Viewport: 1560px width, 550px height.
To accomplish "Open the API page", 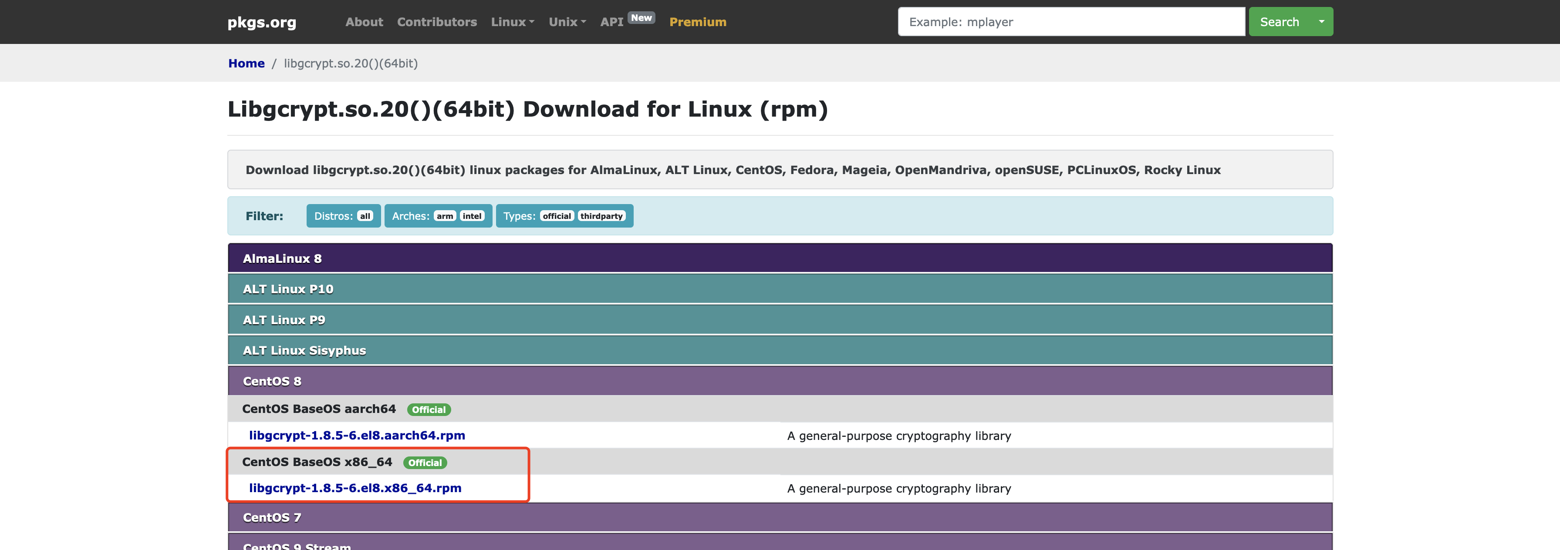I will point(611,22).
